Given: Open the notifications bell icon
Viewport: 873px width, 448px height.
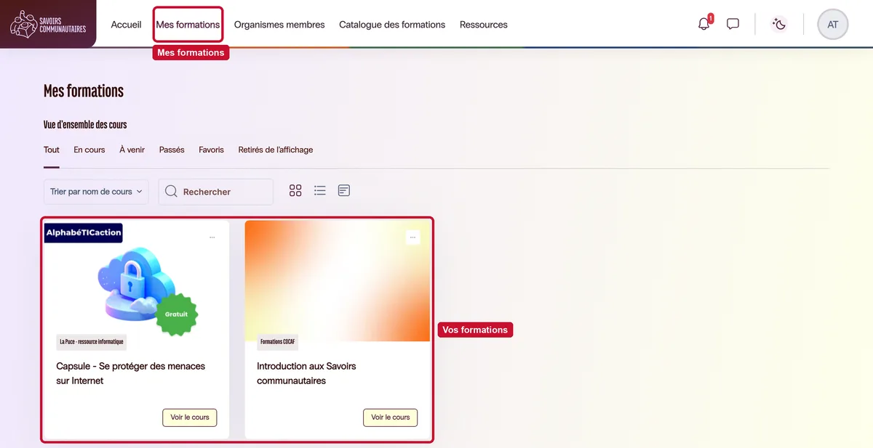Looking at the screenshot, I should click(703, 24).
